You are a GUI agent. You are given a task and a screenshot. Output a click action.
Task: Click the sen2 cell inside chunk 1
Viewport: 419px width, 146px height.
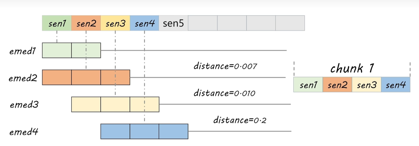337,85
